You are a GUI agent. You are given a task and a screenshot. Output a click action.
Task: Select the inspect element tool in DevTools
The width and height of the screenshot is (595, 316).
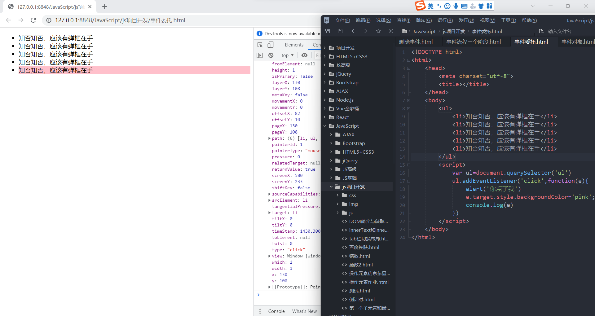(x=260, y=45)
